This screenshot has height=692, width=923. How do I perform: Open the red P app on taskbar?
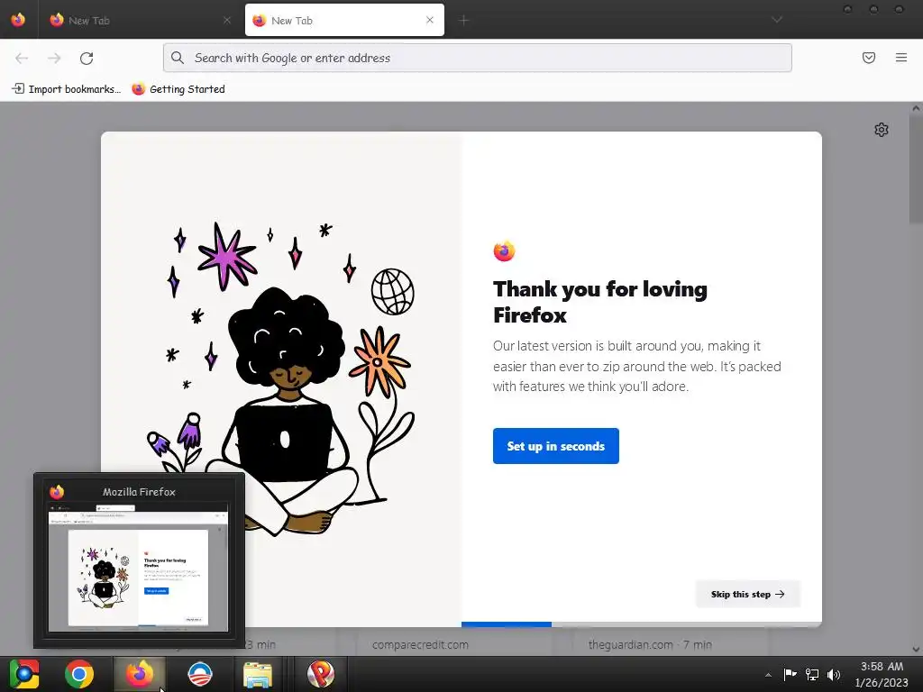321,674
